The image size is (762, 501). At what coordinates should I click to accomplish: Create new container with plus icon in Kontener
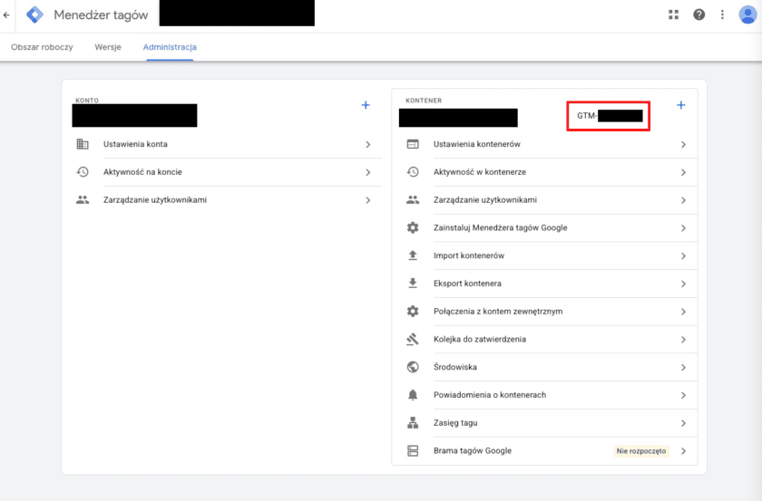681,105
